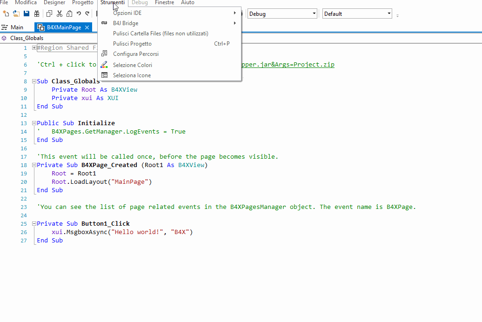Open the Progetto menu
The width and height of the screenshot is (482, 322).
[x=83, y=2]
